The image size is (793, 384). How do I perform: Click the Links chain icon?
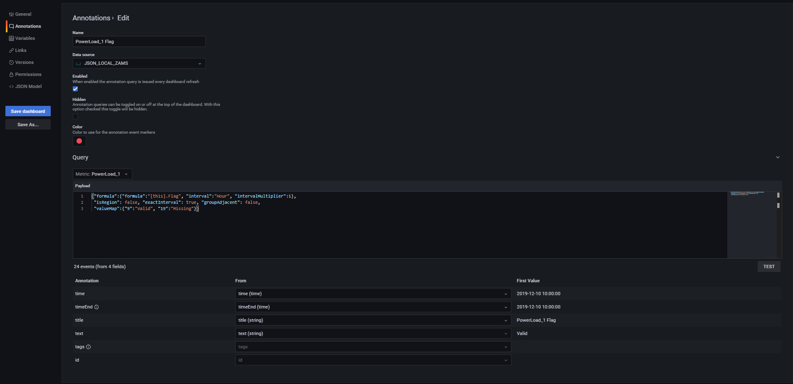tap(11, 51)
